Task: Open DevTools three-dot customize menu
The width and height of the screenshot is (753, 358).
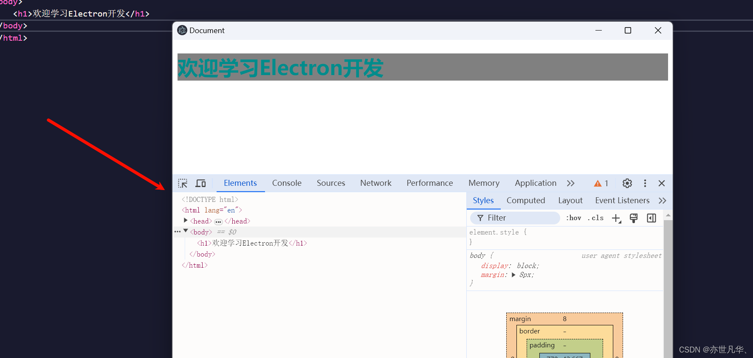Action: click(645, 183)
